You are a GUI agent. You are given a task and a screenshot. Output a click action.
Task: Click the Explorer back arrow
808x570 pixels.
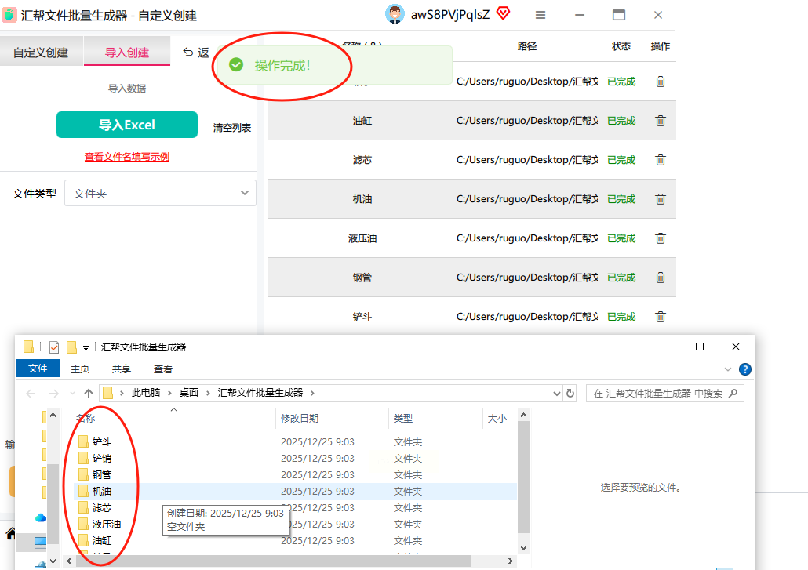coord(31,394)
